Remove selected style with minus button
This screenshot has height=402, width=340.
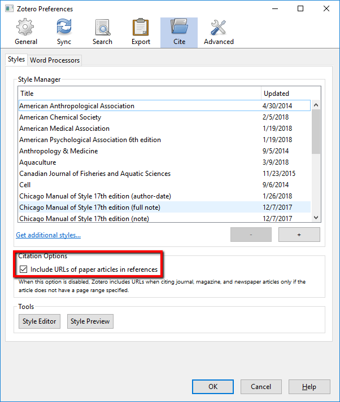click(x=251, y=235)
